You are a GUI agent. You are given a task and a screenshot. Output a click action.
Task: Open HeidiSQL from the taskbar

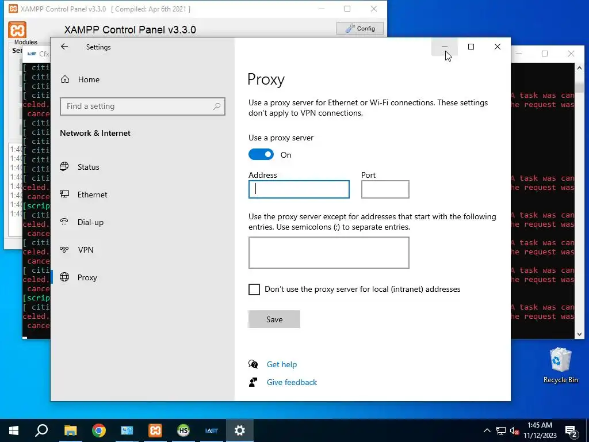pyautogui.click(x=183, y=430)
